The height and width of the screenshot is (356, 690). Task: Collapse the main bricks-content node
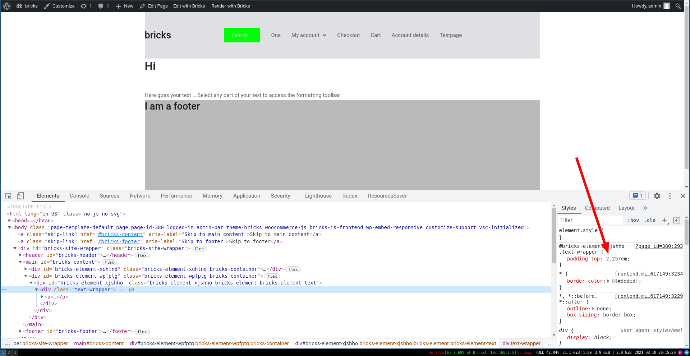coord(20,262)
